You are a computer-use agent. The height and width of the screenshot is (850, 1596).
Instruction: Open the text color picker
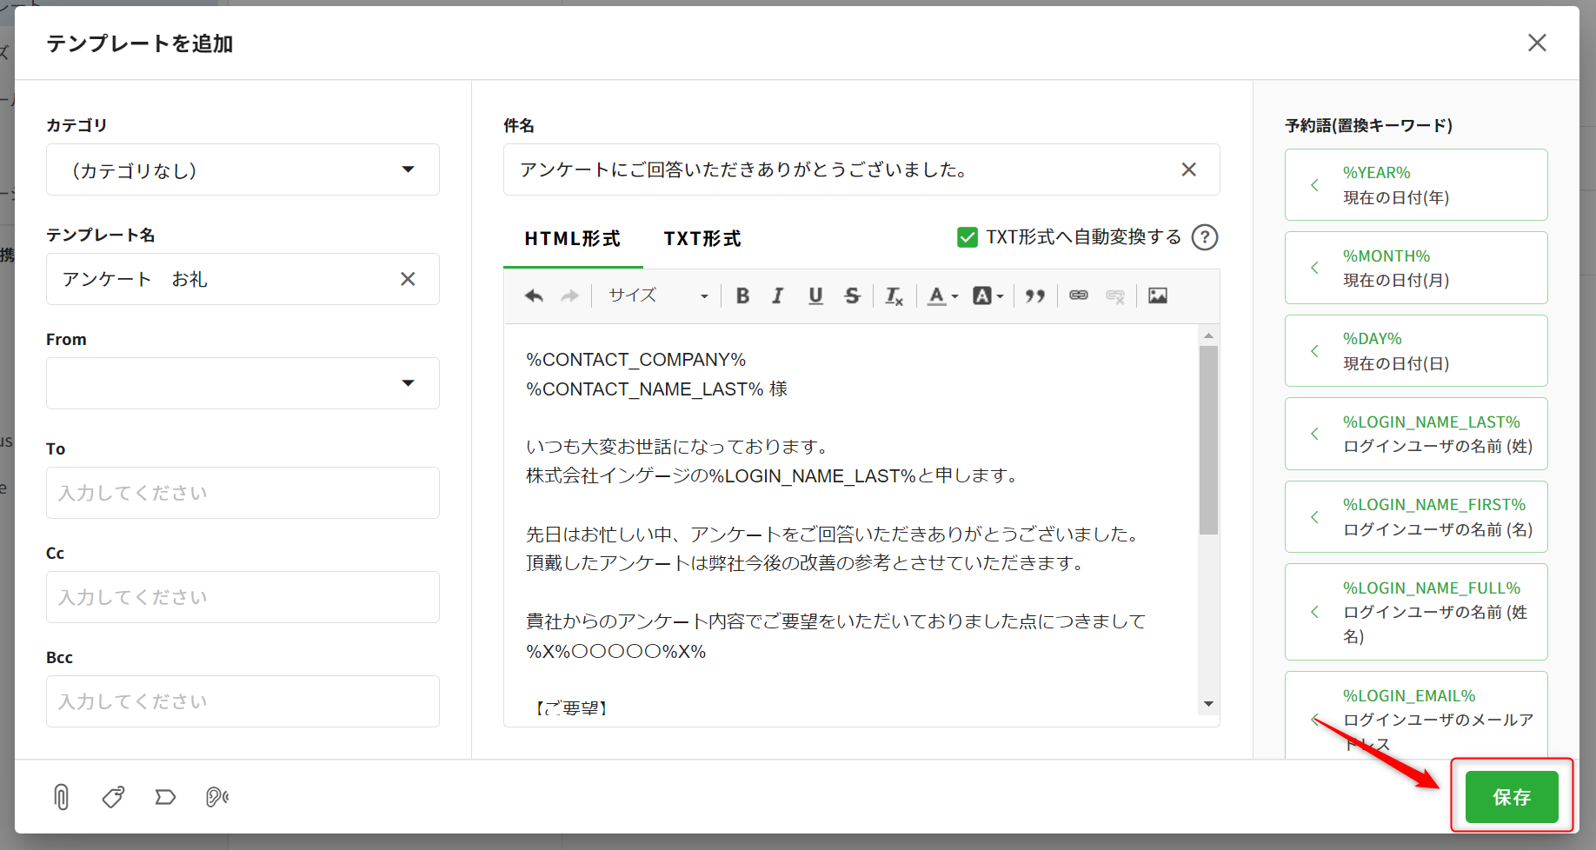click(941, 296)
